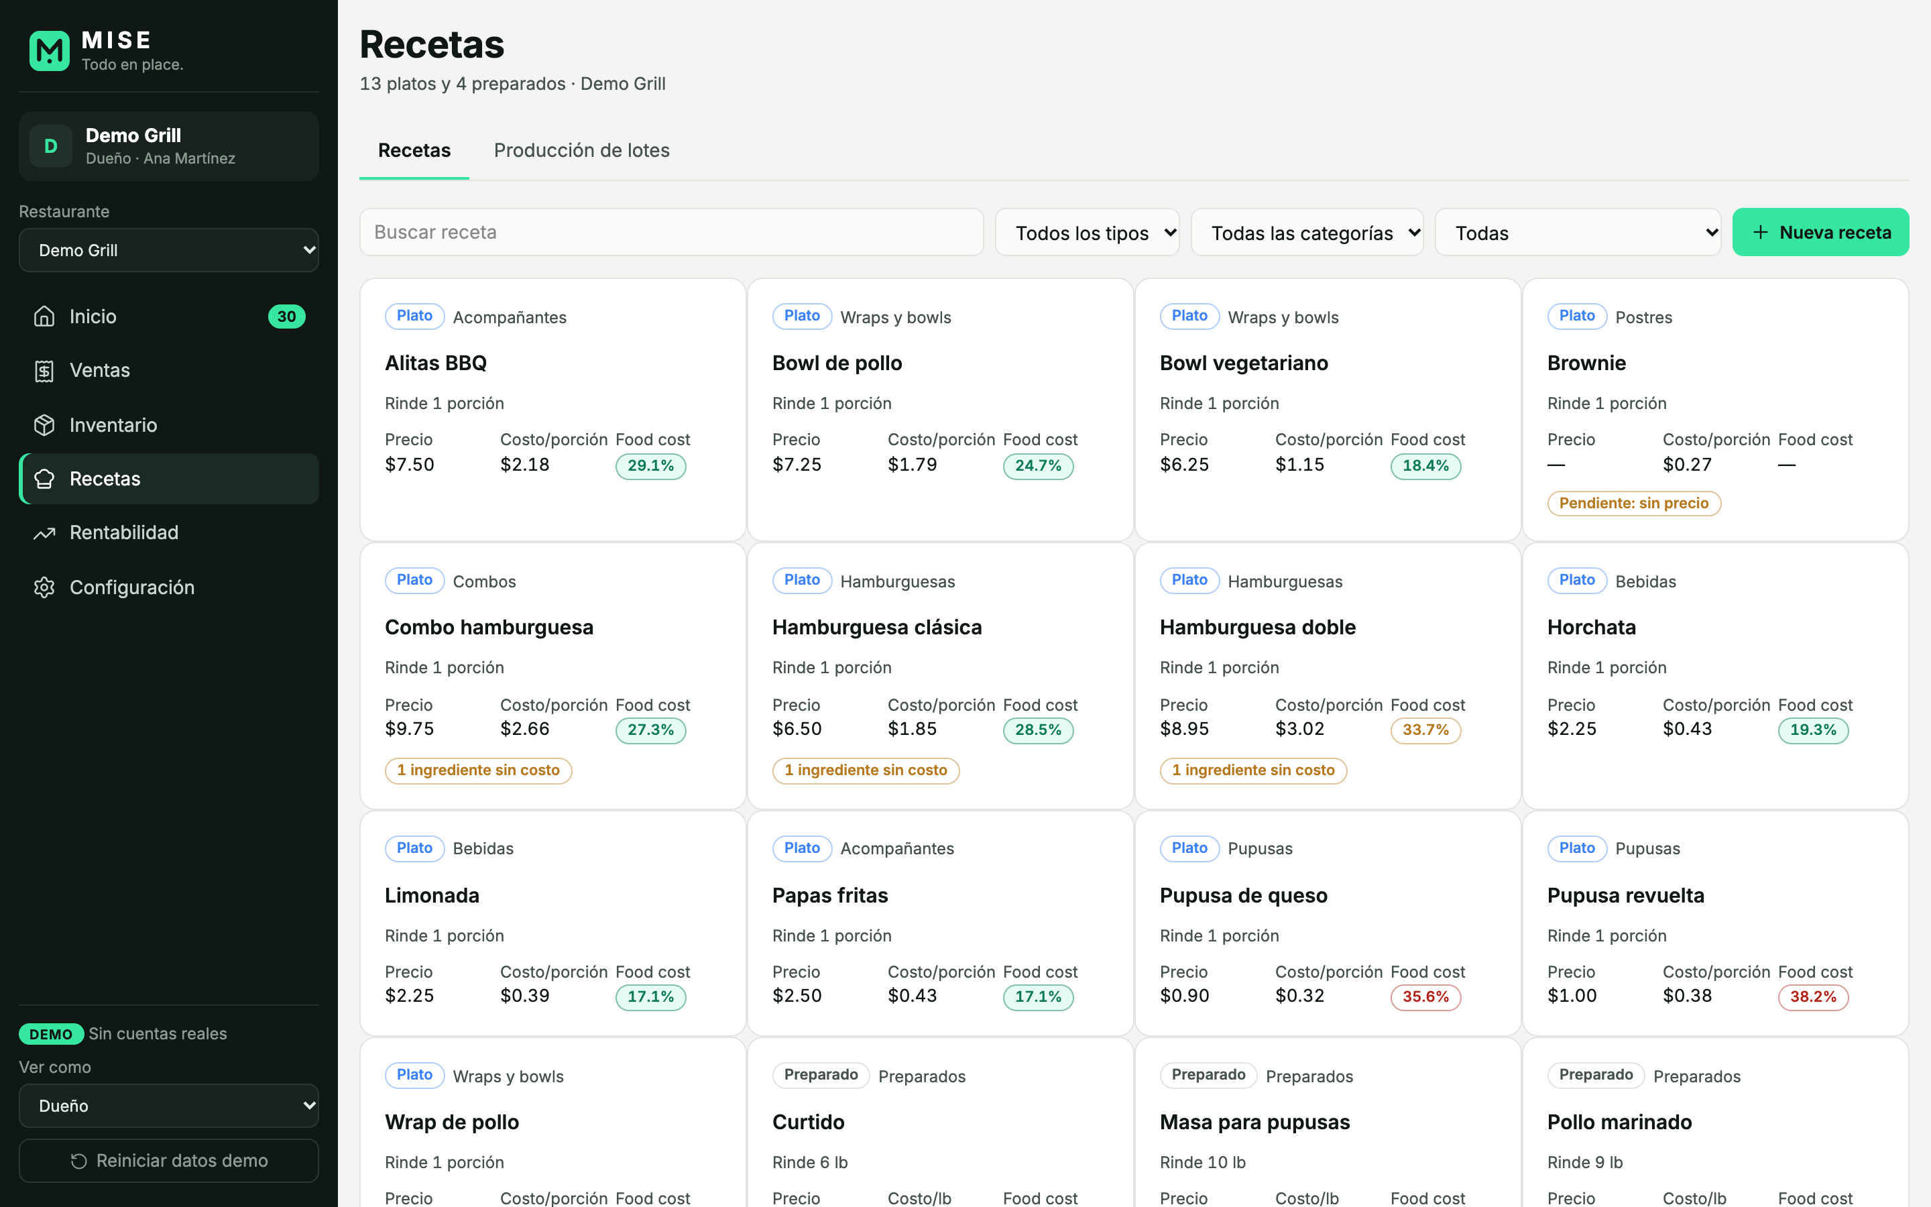Click the Demo Grill avatar letter D
The width and height of the screenshot is (1931, 1207).
pyautogui.click(x=51, y=146)
